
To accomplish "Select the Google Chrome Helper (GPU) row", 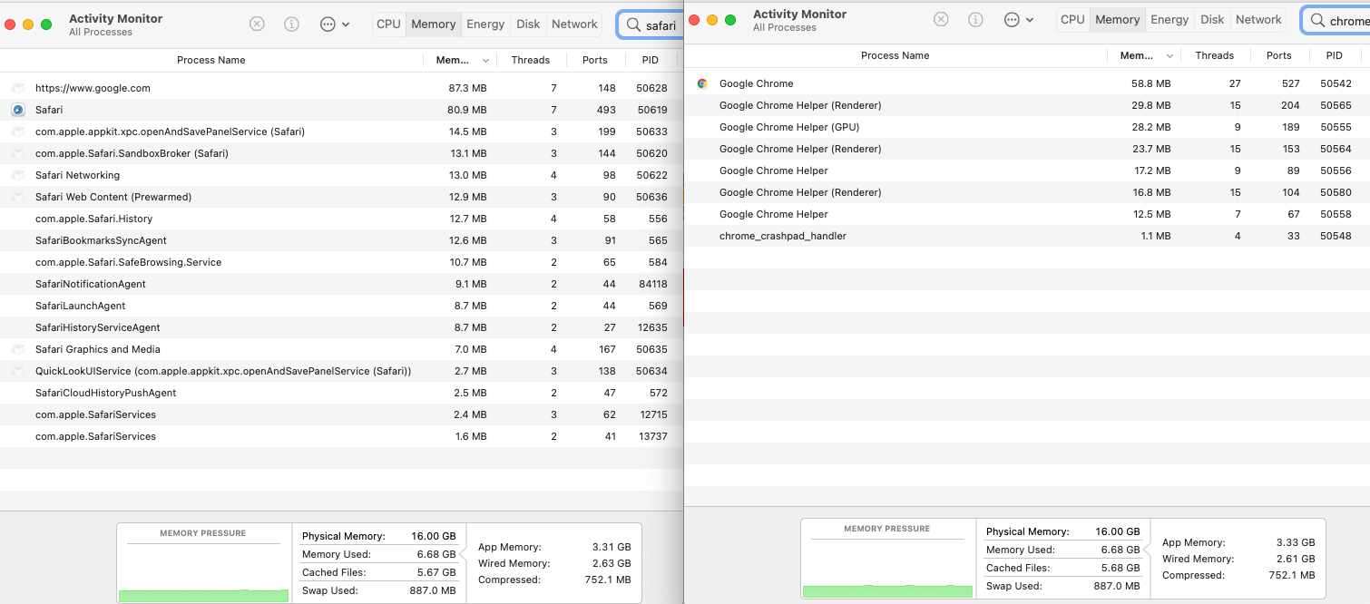I will (x=1026, y=127).
